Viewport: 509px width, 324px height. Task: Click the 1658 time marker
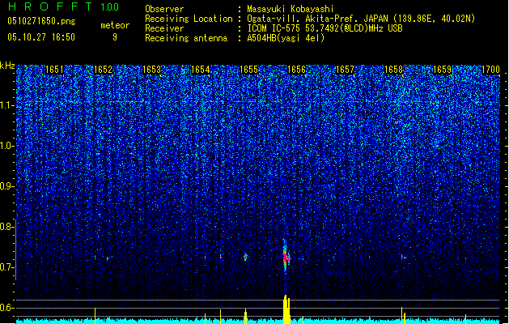393,70
